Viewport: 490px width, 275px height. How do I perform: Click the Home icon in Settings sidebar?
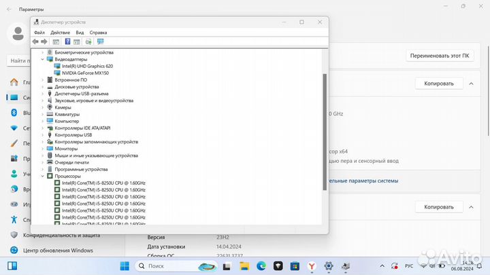click(14, 82)
